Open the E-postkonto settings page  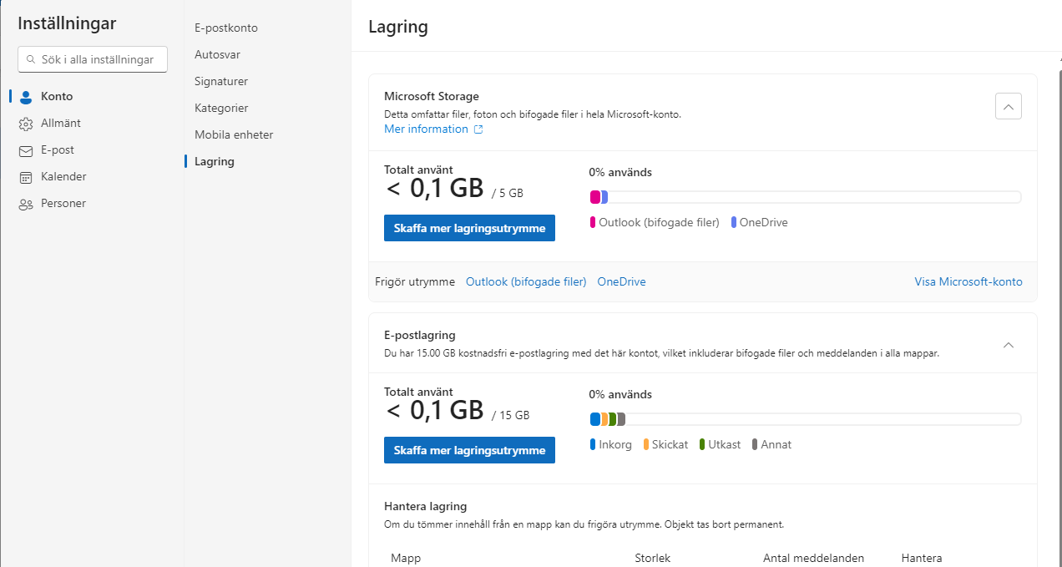(x=225, y=28)
